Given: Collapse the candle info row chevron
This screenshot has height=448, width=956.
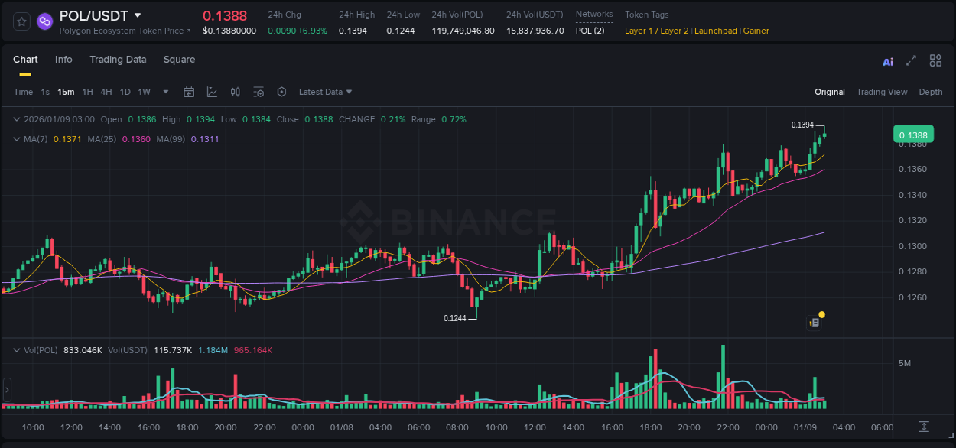Looking at the screenshot, I should coord(17,119).
